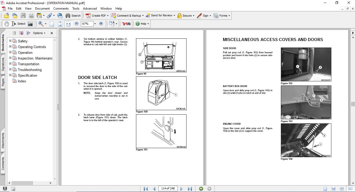This screenshot has width=355, height=192.
Task: Click the green Previous View arrow
Action: click(201, 189)
